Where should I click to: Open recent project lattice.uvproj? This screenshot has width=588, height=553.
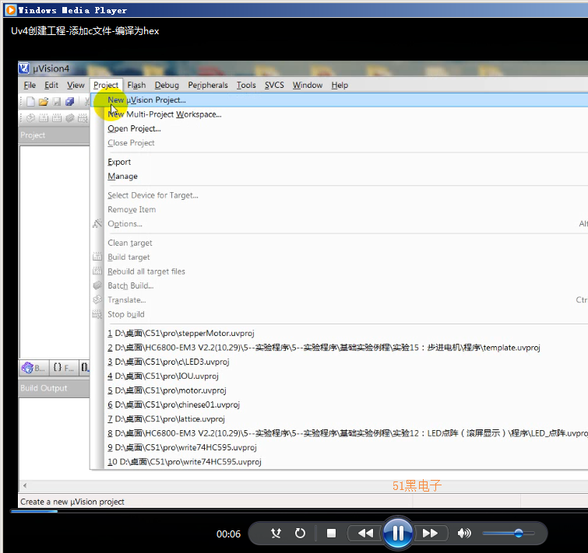(x=340, y=418)
